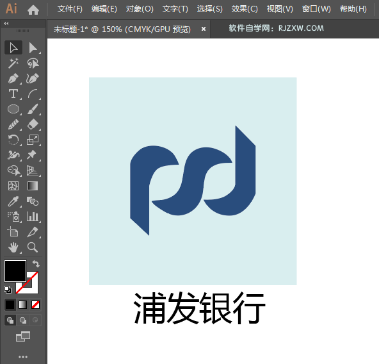Select the Direct Selection tool
This screenshot has height=364, width=379.
[x=33, y=47]
